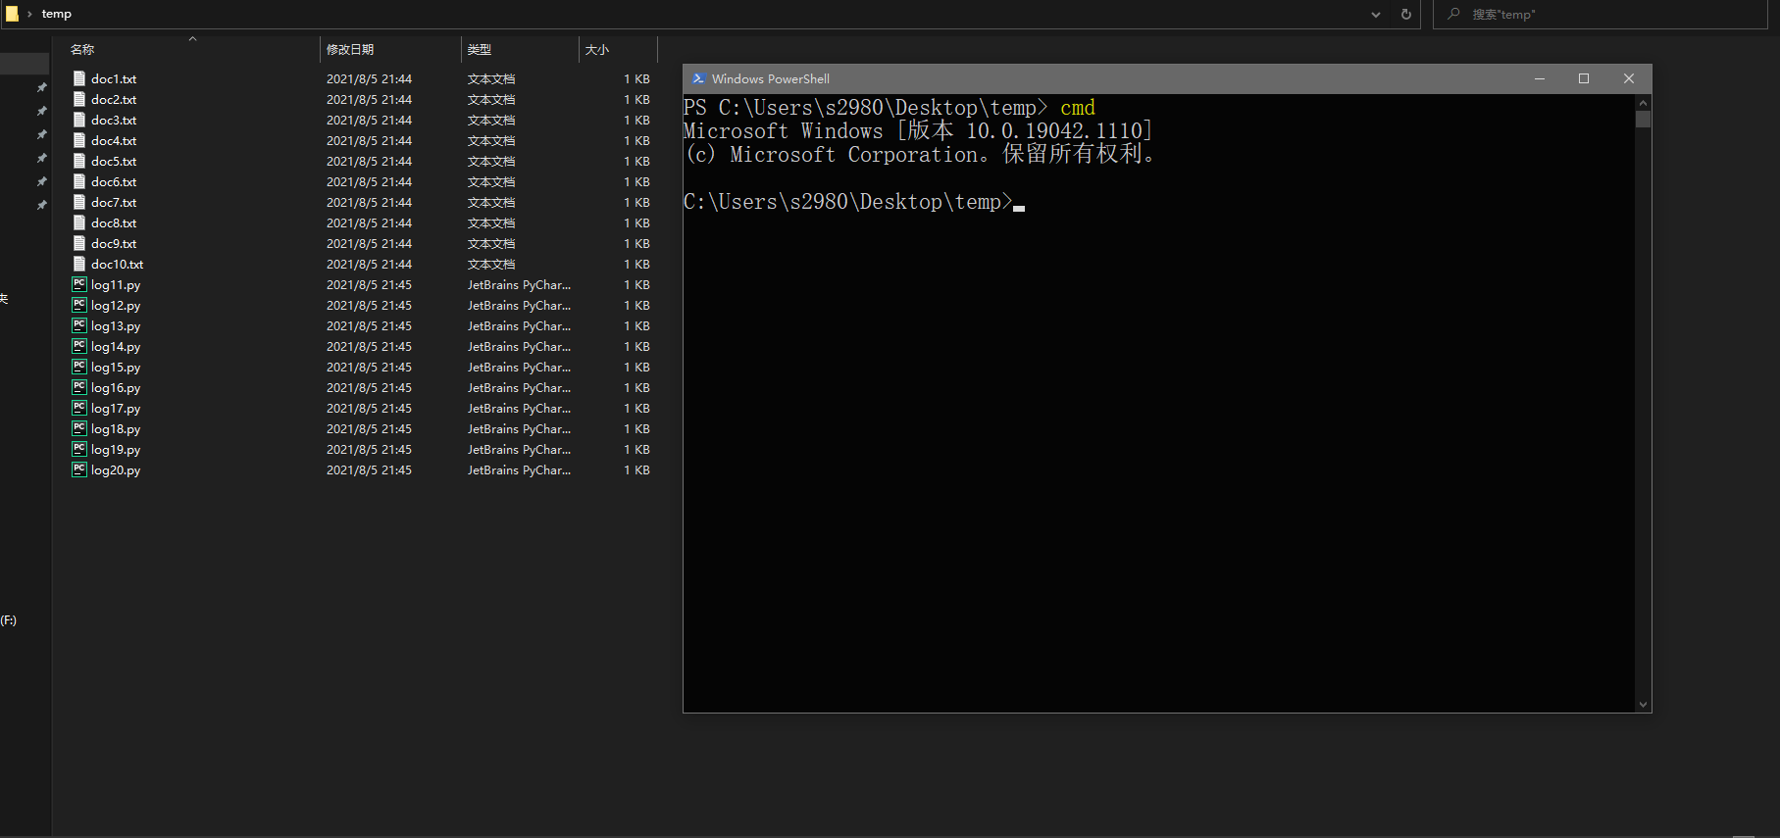This screenshot has height=838, width=1780.
Task: Select the doc10.txt file name
Action: (118, 264)
